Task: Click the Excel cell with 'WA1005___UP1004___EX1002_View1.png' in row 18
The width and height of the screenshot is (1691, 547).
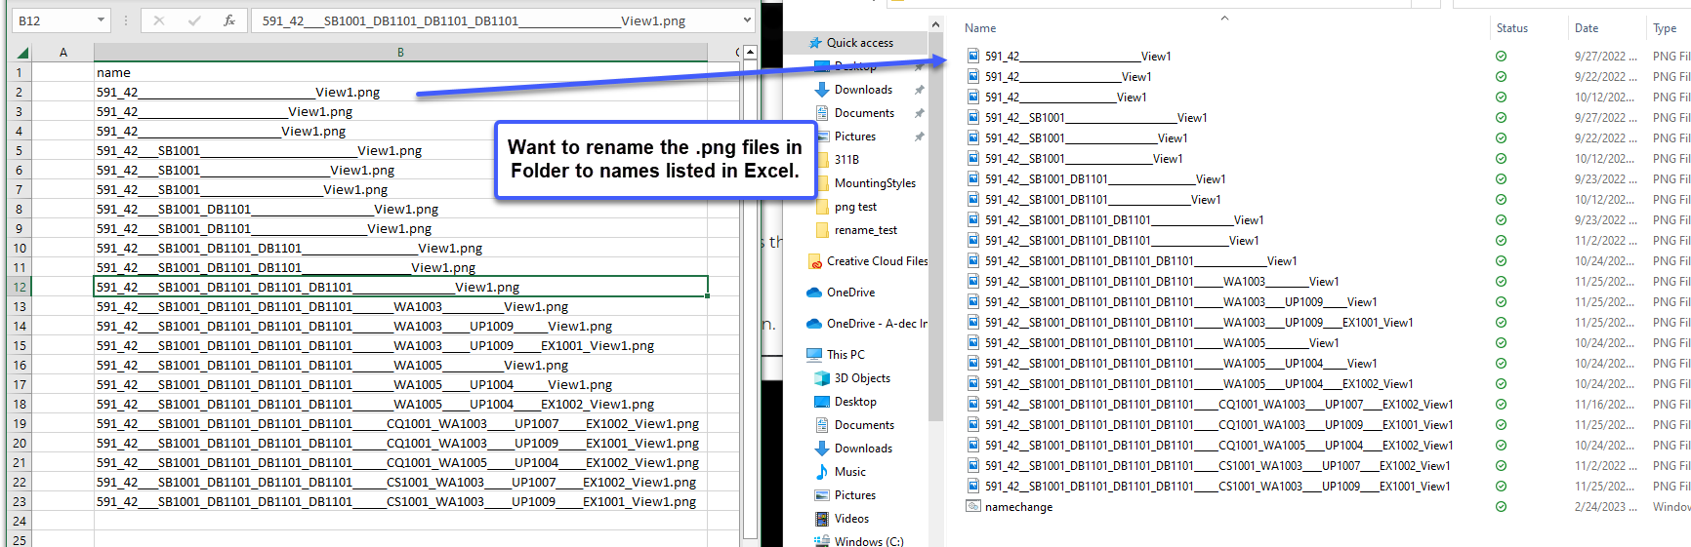Action: point(400,404)
